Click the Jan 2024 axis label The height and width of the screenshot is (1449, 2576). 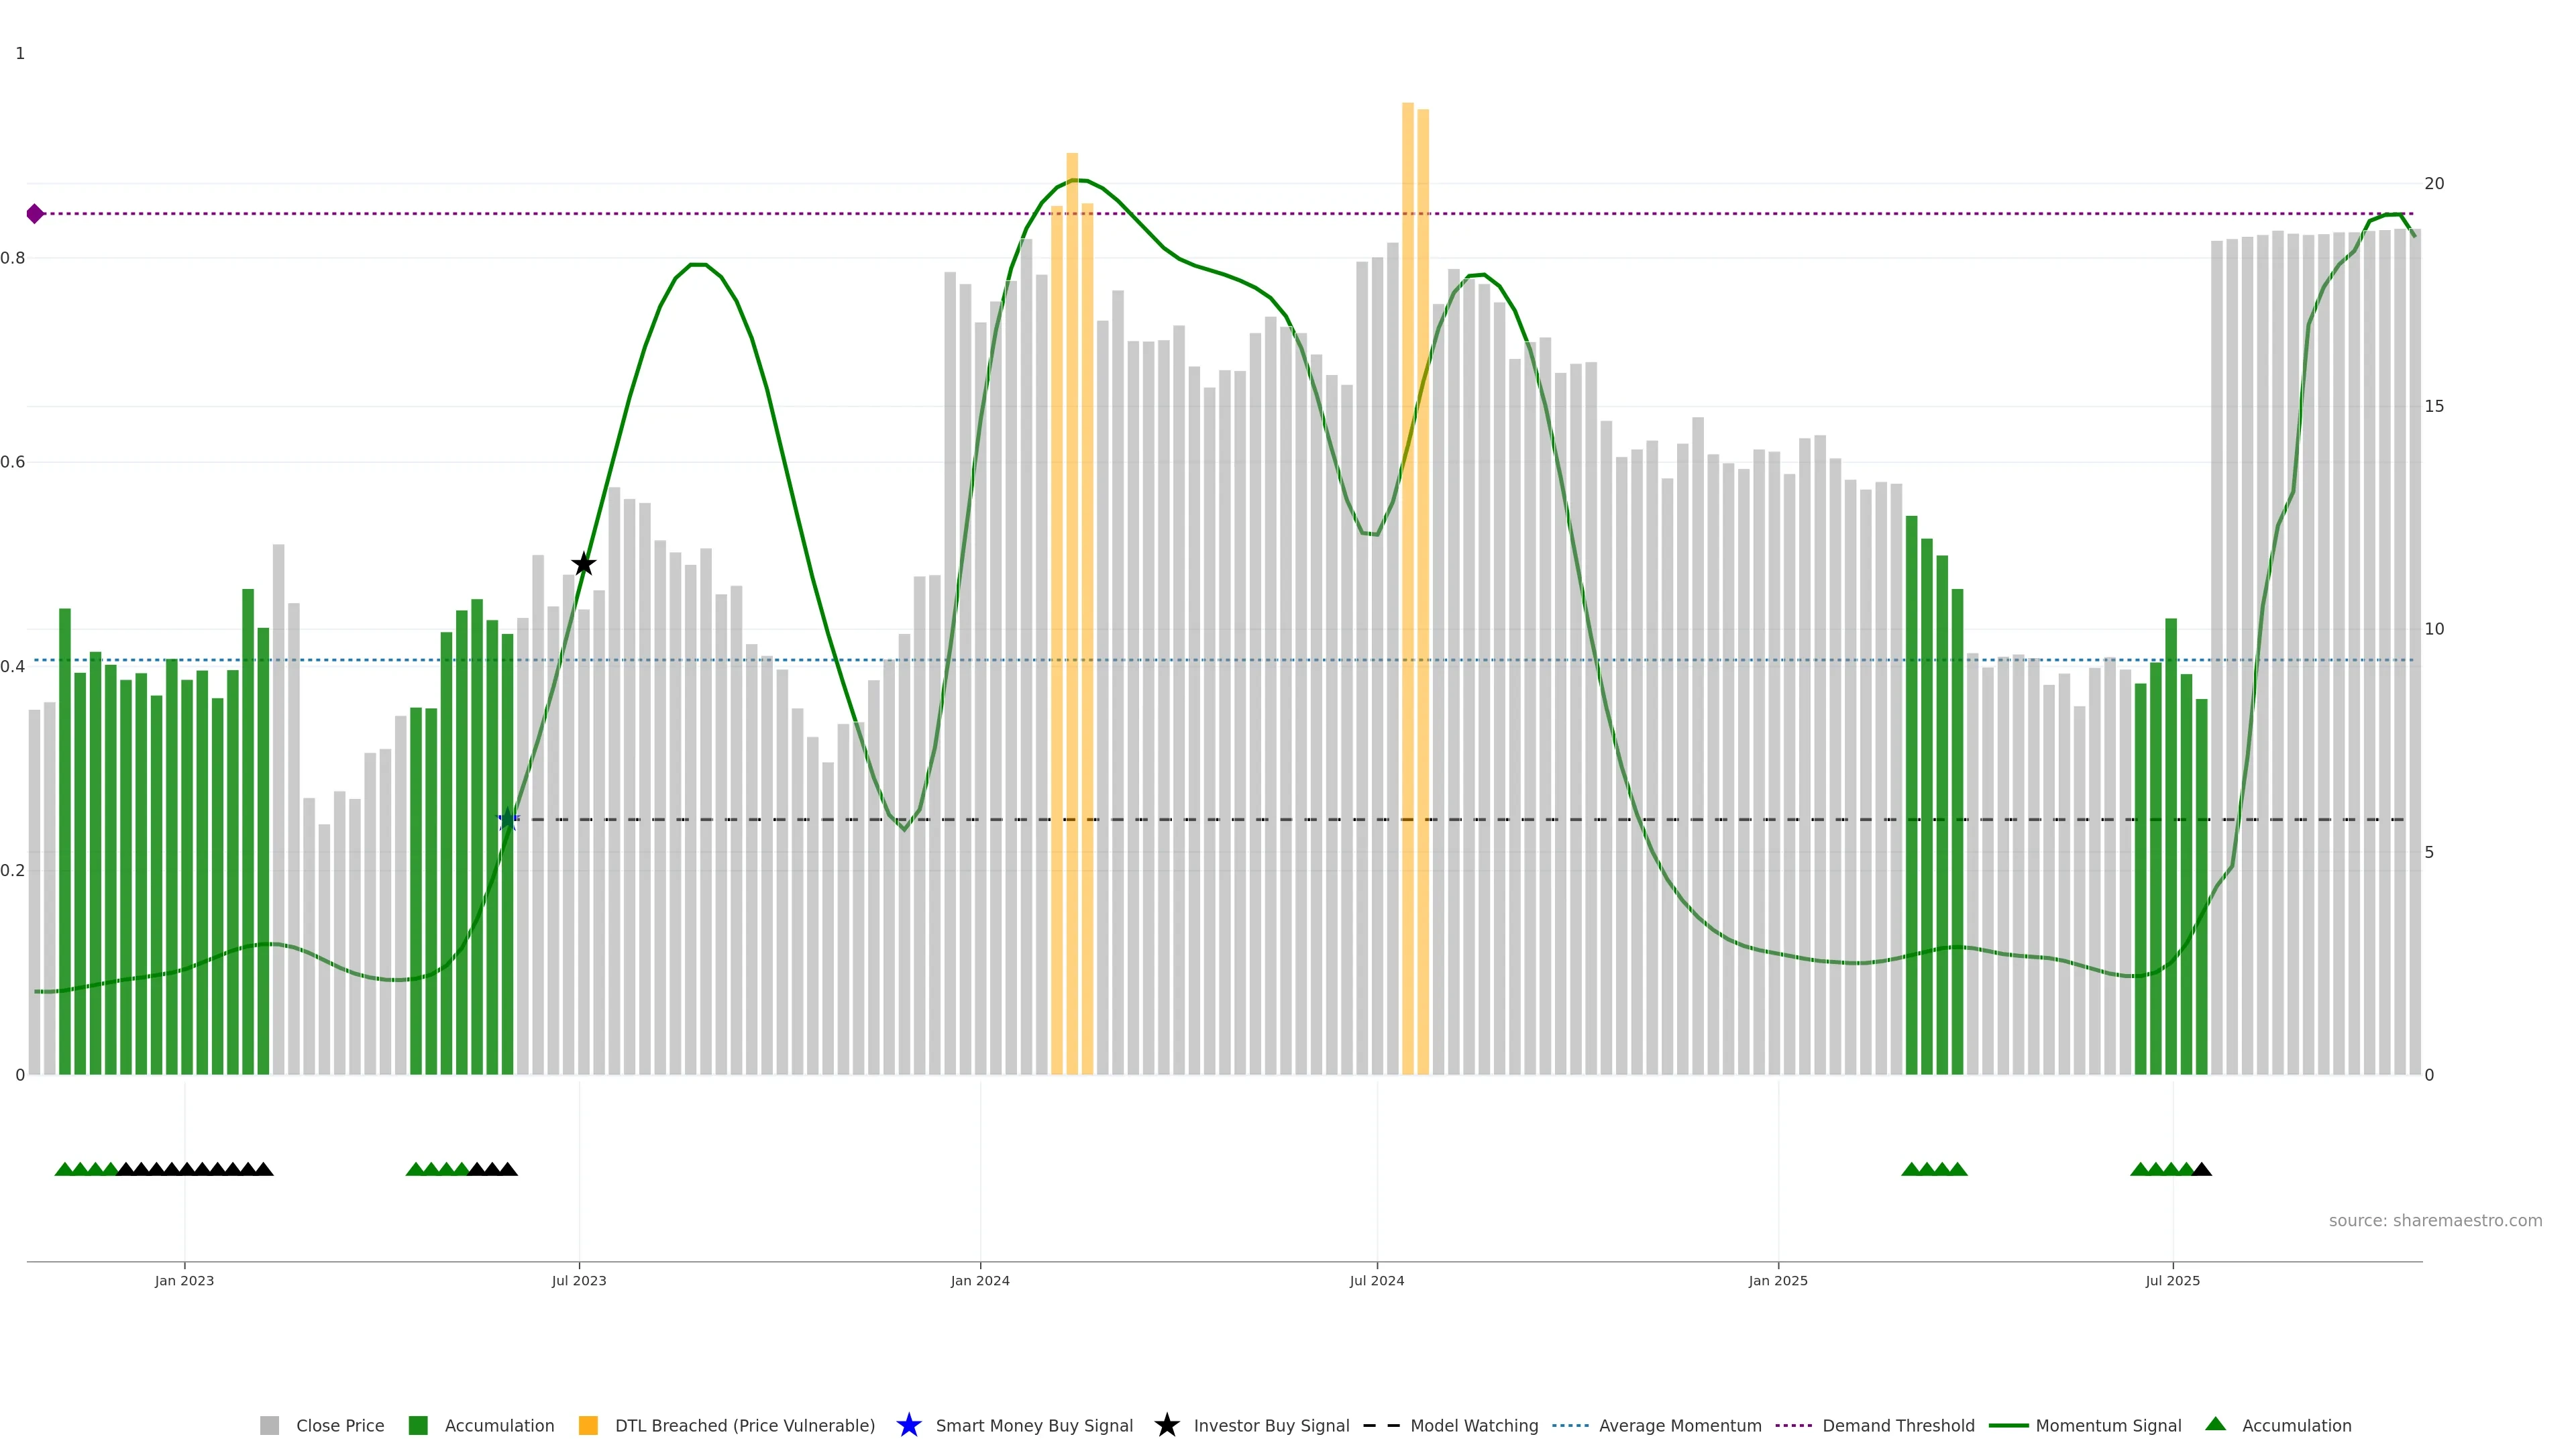point(979,1280)
